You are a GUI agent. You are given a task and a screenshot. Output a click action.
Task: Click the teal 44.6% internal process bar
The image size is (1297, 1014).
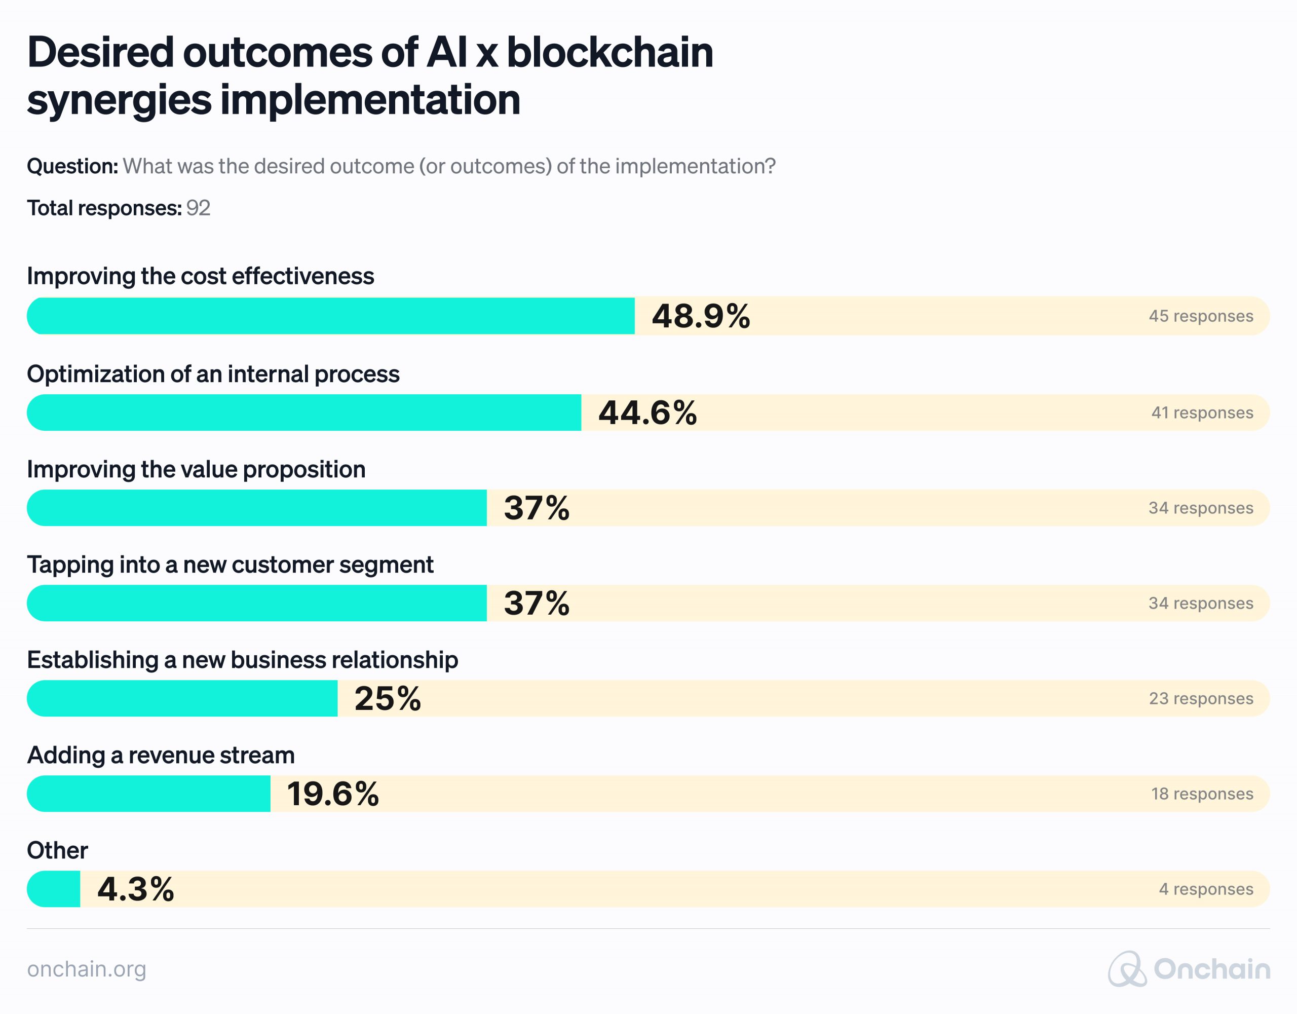pyautogui.click(x=303, y=413)
